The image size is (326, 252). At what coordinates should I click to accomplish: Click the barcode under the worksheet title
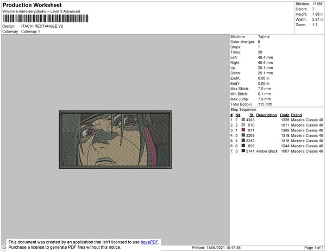[46, 18]
